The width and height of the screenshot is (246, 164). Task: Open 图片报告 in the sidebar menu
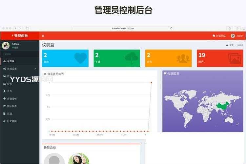pos(20,106)
